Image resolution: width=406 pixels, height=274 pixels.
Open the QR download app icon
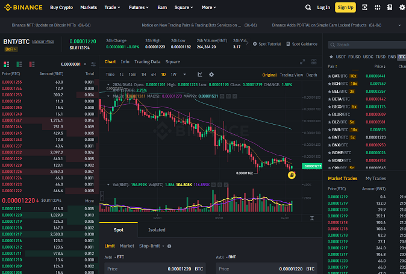coord(364,7)
